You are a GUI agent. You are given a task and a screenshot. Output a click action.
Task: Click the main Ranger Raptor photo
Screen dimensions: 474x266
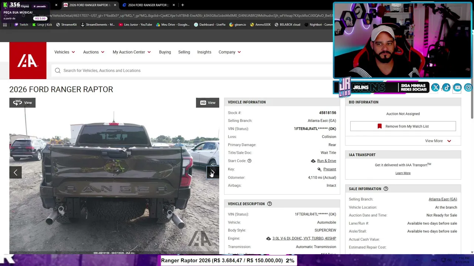(114, 176)
